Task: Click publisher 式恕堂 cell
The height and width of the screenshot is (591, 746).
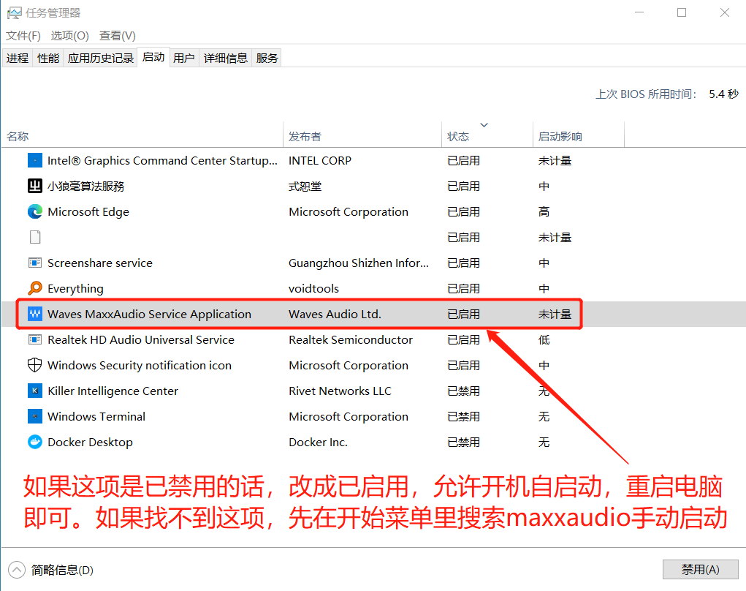Action: [305, 187]
